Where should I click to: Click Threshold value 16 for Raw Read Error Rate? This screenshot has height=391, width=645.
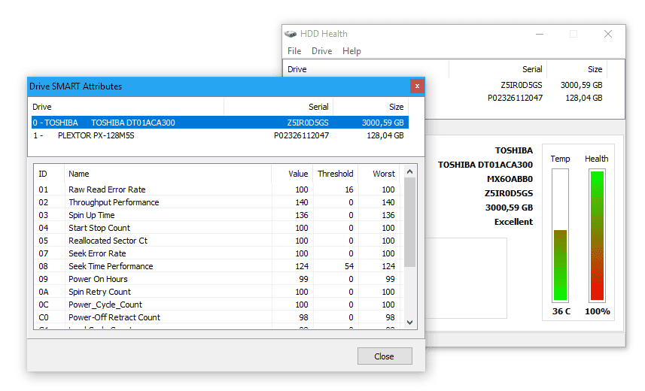[x=349, y=189]
